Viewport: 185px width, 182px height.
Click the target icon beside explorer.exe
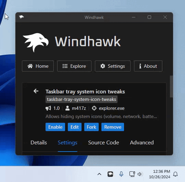coord(94,108)
